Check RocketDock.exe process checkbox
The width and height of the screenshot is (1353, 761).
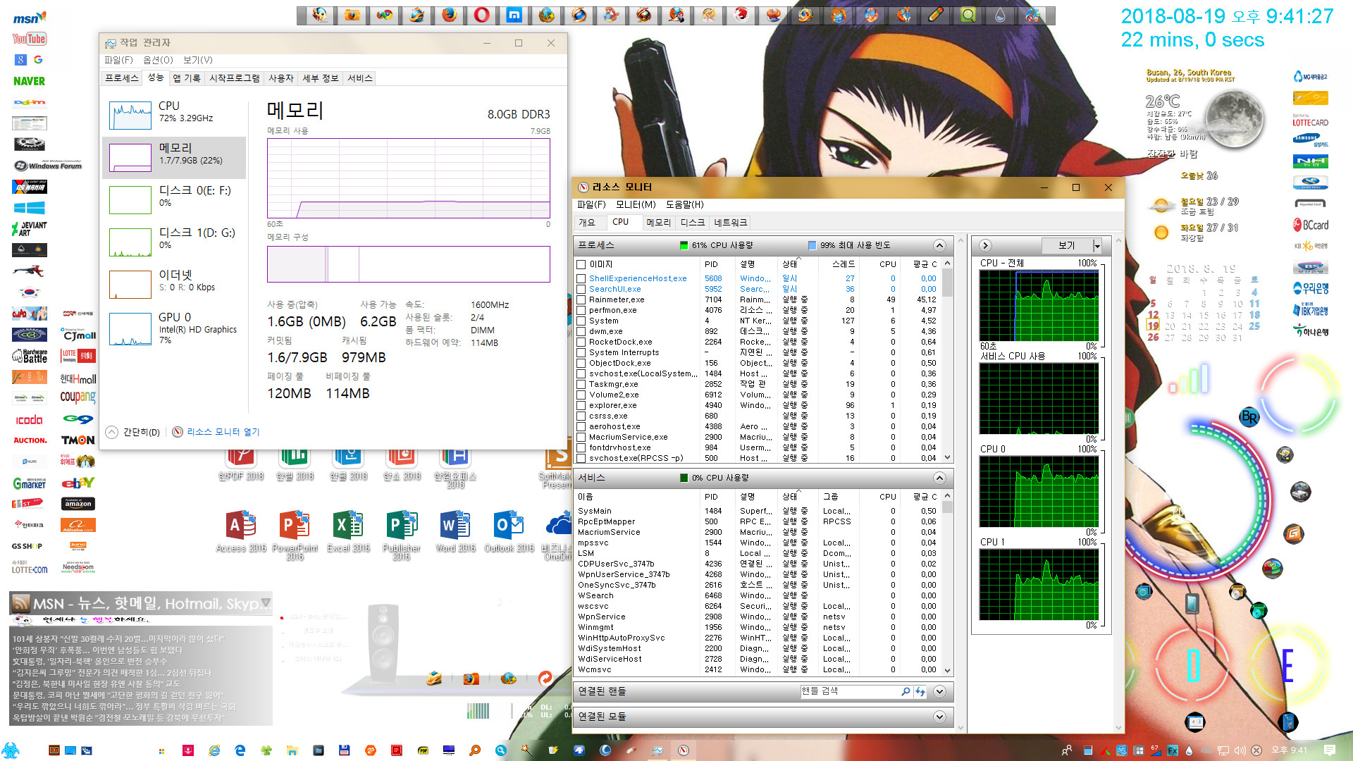click(x=581, y=342)
